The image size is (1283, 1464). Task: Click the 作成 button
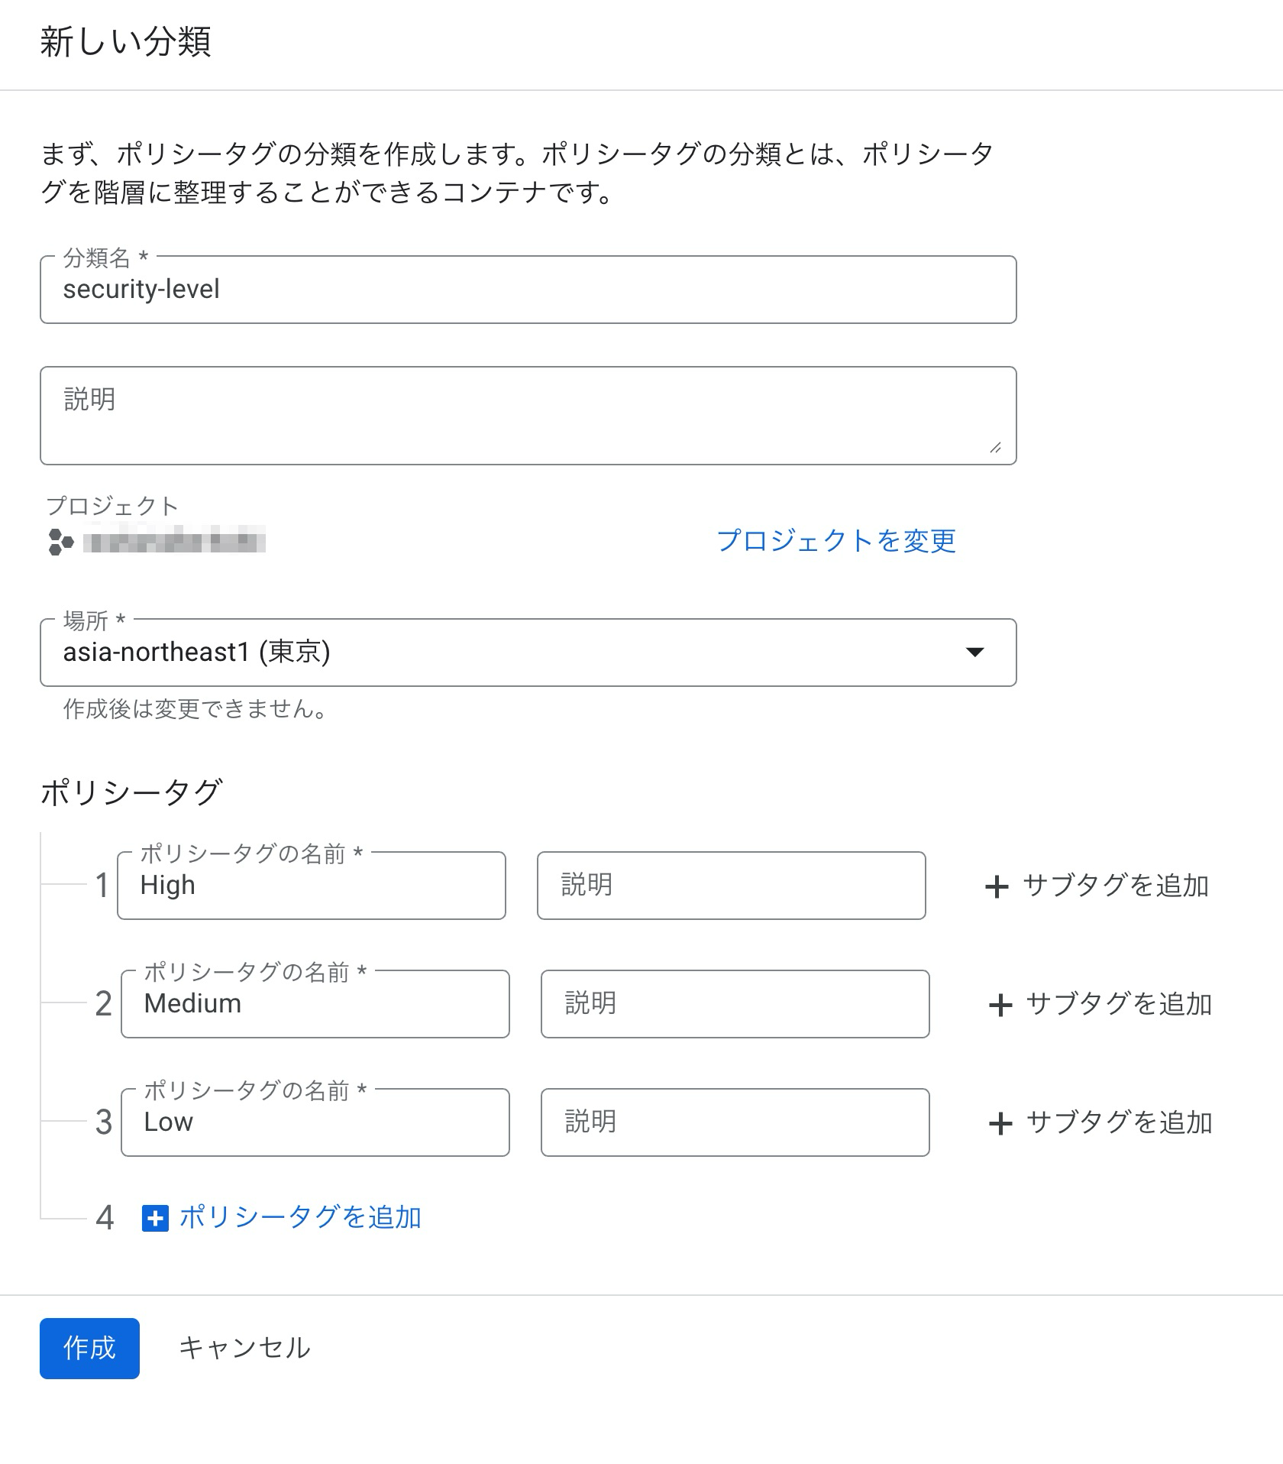pos(89,1348)
